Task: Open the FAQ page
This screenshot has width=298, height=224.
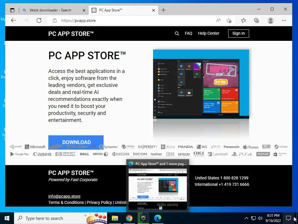Action: (x=189, y=33)
